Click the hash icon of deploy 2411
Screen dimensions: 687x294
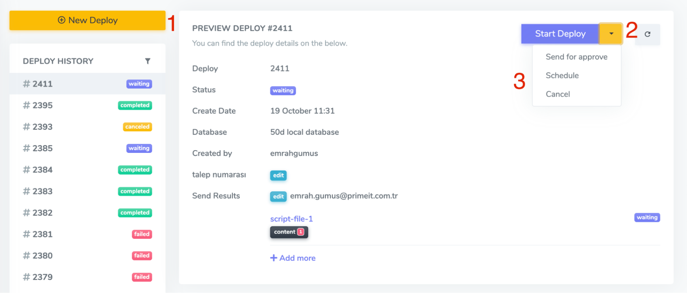[26, 84]
